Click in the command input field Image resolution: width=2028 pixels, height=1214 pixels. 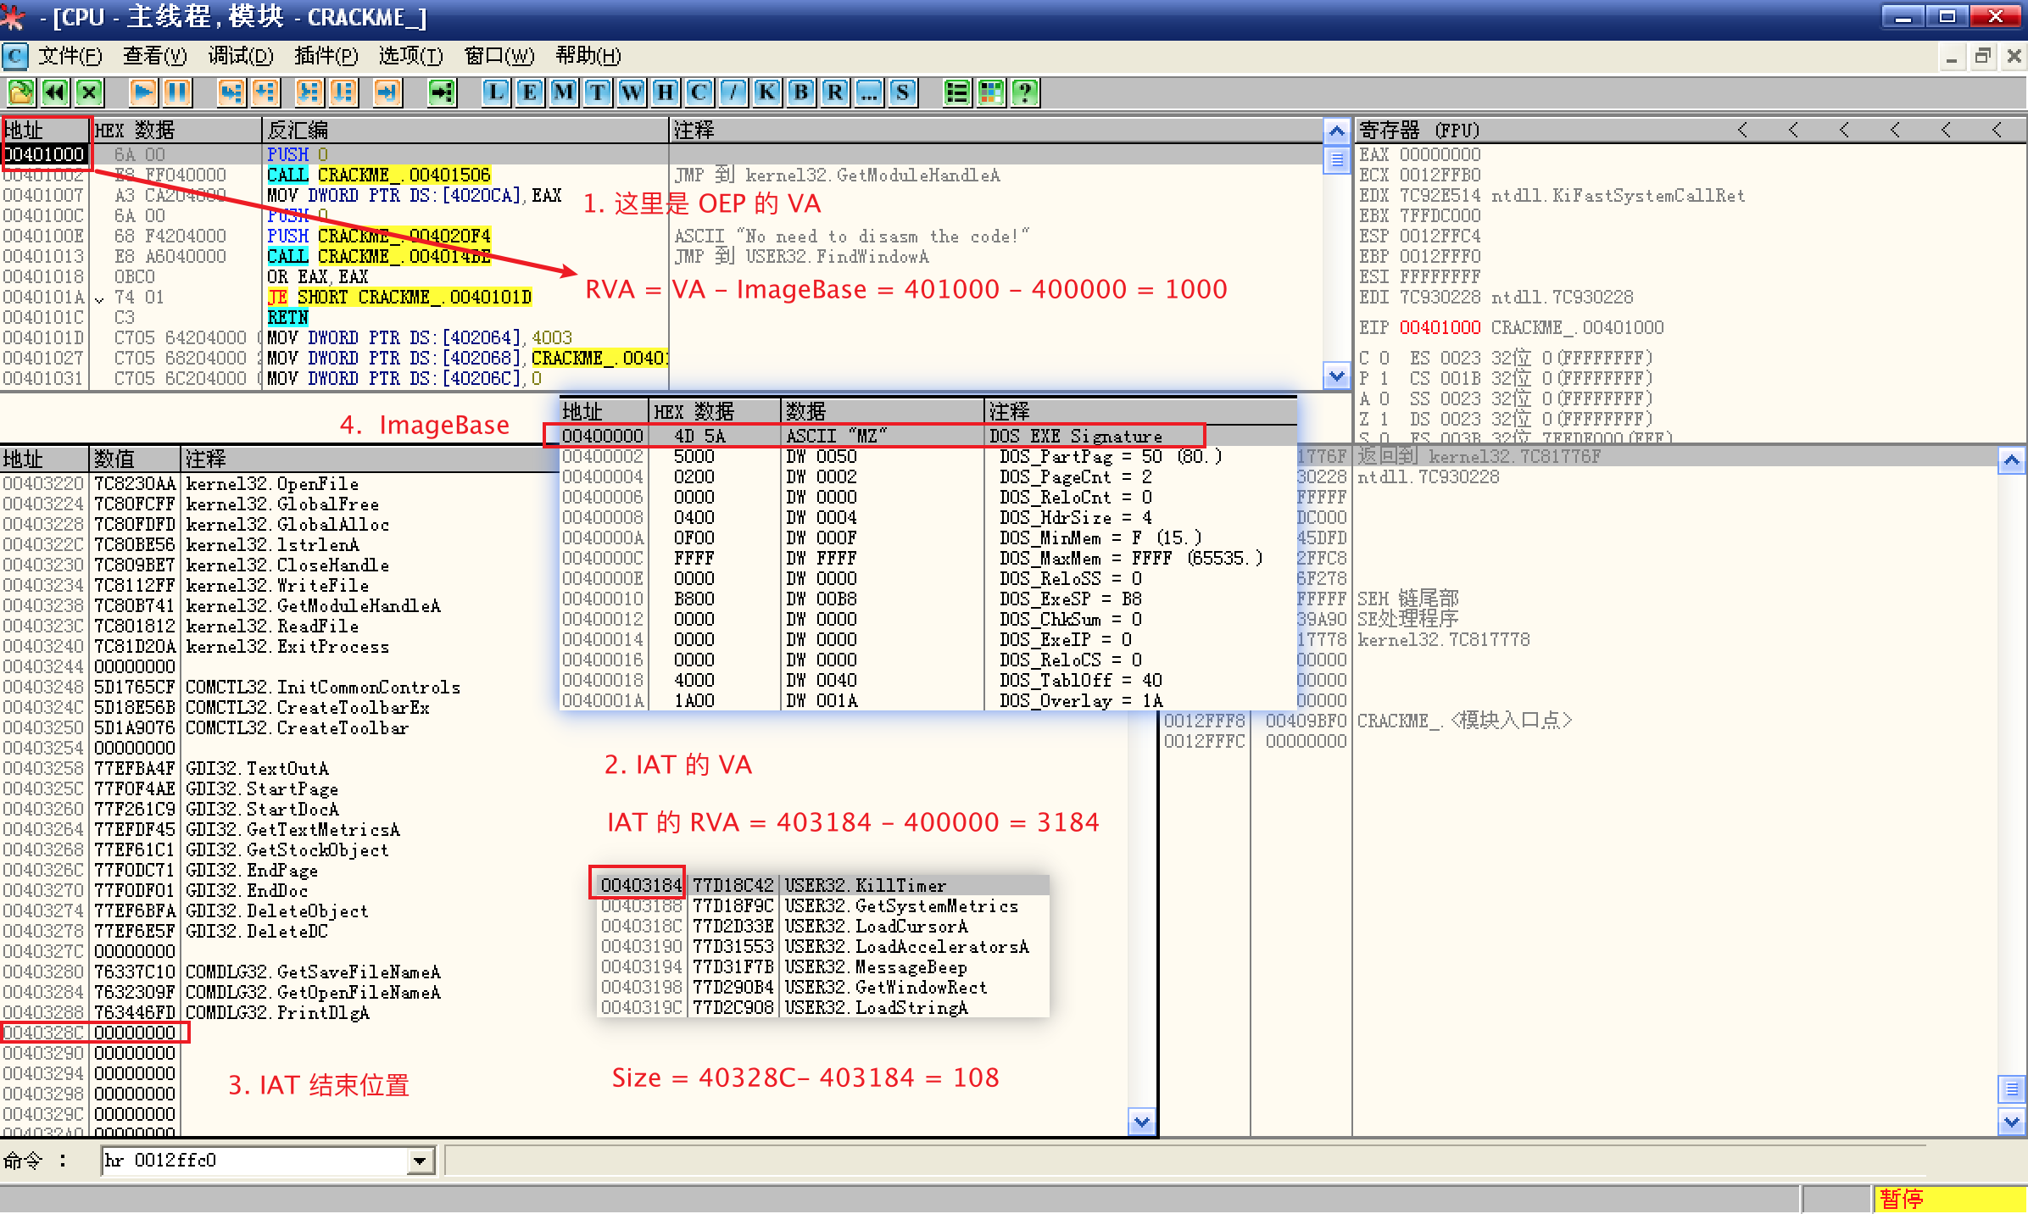click(254, 1161)
